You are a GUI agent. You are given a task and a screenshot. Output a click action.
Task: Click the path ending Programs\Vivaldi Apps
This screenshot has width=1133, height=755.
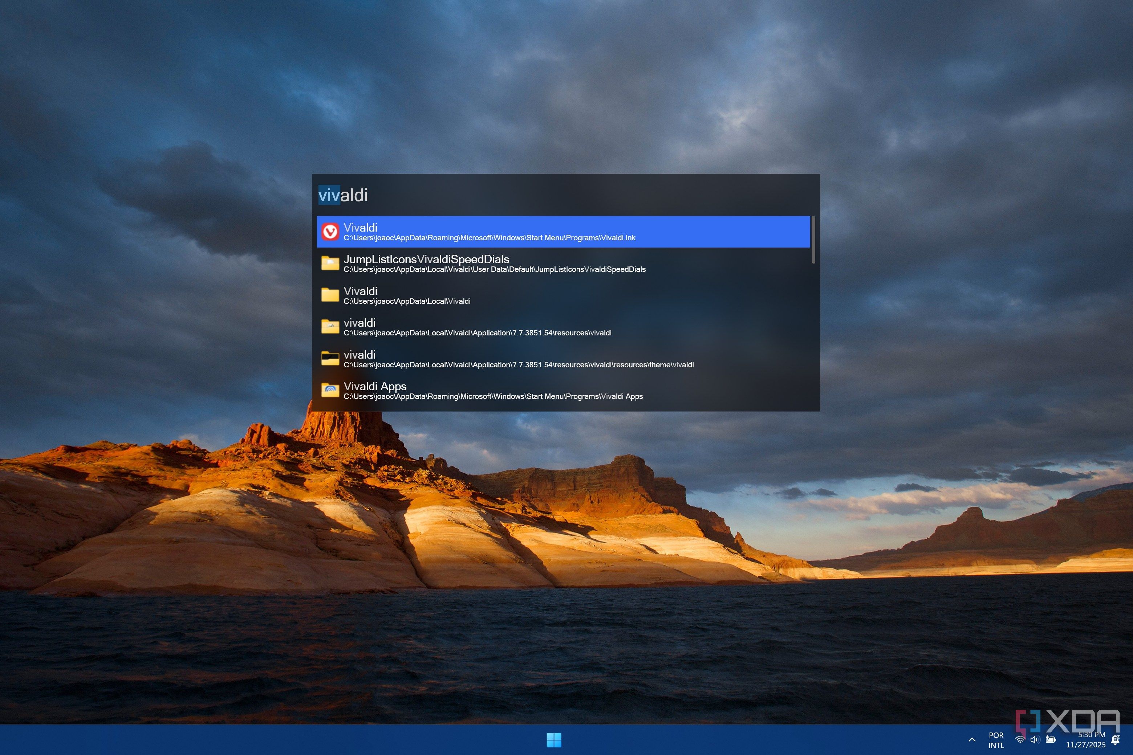pyautogui.click(x=493, y=396)
